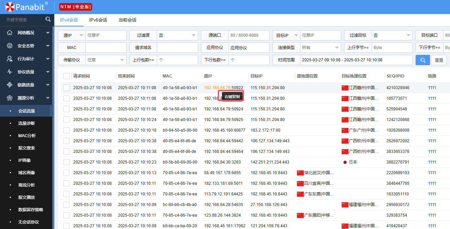Viewport: 450px width, 229px height.
Task: Check the row with source 192.168.45.160:60877
Action: [x=66, y=130]
